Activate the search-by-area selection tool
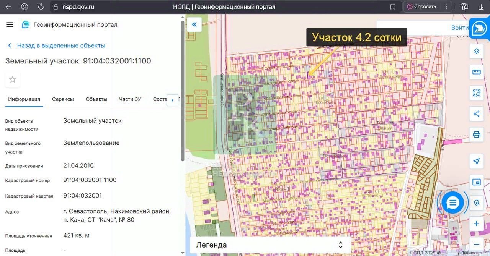This screenshot has height=256, width=490. (x=476, y=93)
